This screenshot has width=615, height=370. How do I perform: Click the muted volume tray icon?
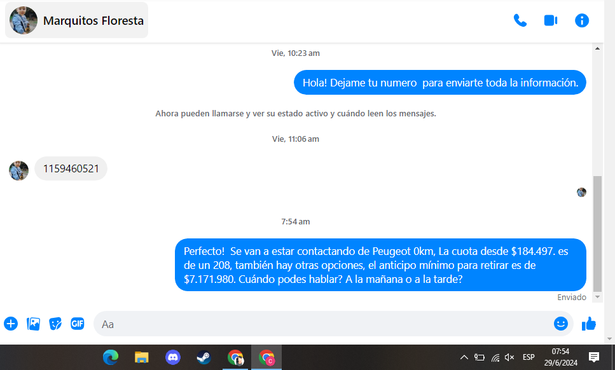[509, 357]
